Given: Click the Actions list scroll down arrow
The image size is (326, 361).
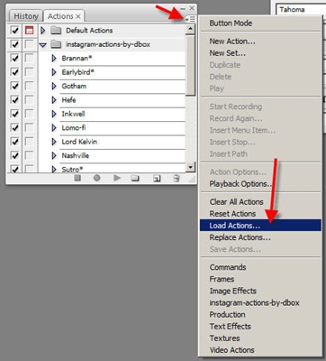Looking at the screenshot, I should tap(190, 167).
